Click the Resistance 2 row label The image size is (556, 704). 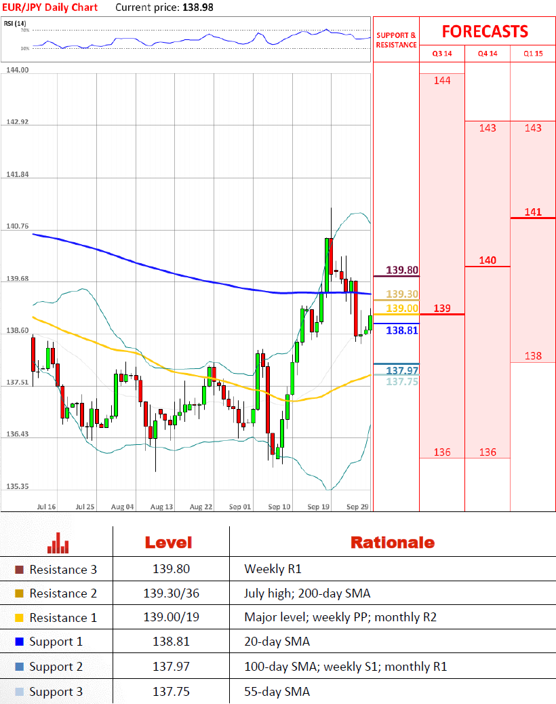[63, 593]
